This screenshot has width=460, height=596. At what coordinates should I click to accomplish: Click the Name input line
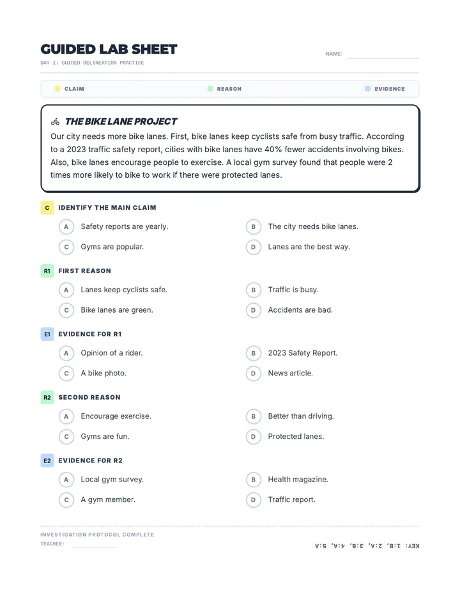[383, 54]
